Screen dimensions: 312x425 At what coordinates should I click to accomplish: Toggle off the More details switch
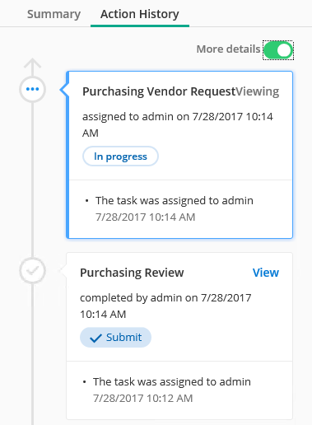tap(278, 50)
